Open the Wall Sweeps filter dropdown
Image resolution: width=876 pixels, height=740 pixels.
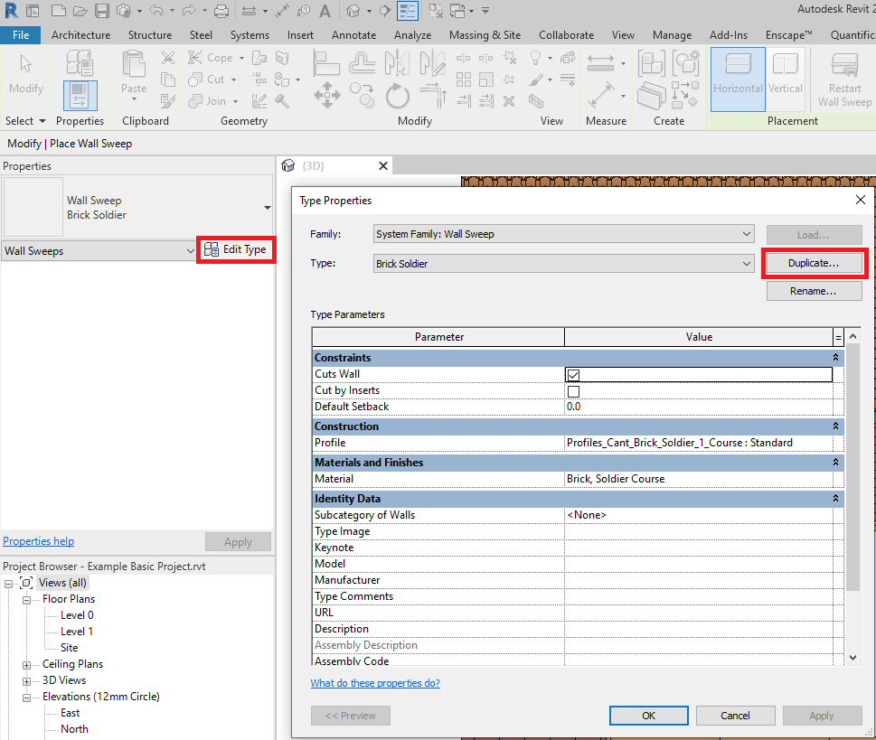pyautogui.click(x=99, y=251)
